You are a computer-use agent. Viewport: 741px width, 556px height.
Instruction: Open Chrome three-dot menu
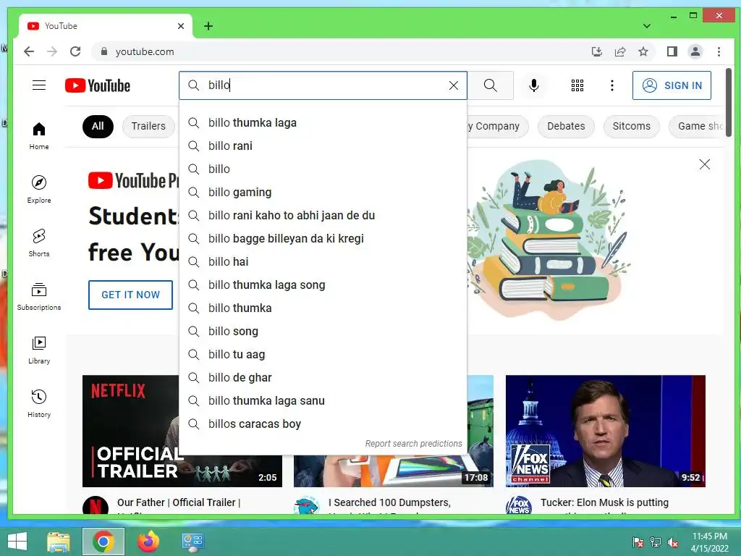point(719,51)
